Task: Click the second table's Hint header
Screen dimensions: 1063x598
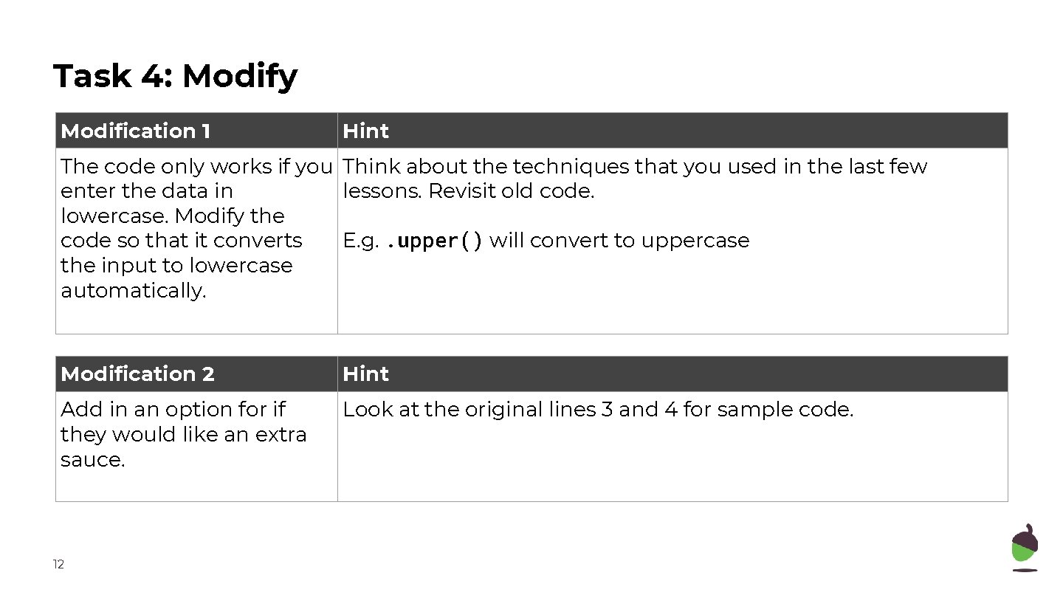Action: [x=366, y=374]
